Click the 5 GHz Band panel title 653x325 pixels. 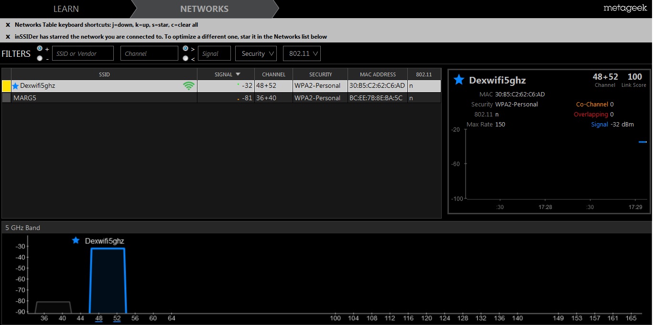click(x=22, y=228)
